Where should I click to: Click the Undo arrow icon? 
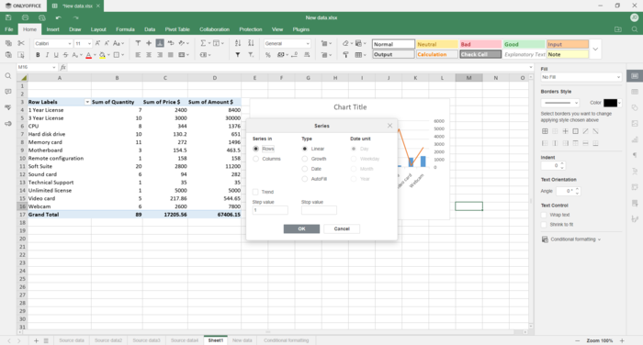pyautogui.click(x=58, y=17)
